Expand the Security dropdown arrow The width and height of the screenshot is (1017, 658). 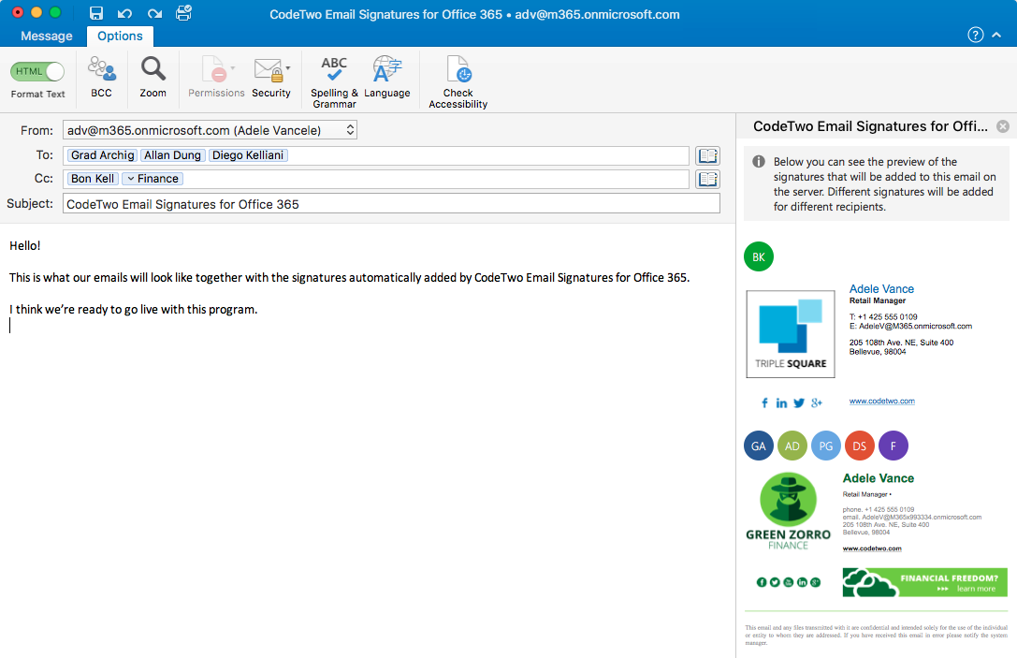point(288,67)
